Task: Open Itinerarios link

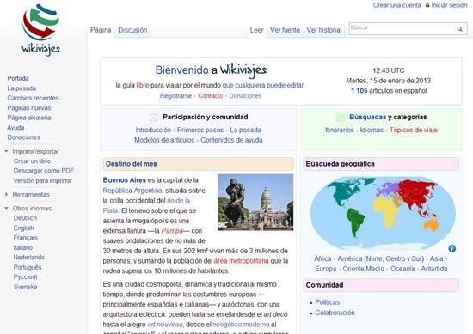Action: [340, 130]
